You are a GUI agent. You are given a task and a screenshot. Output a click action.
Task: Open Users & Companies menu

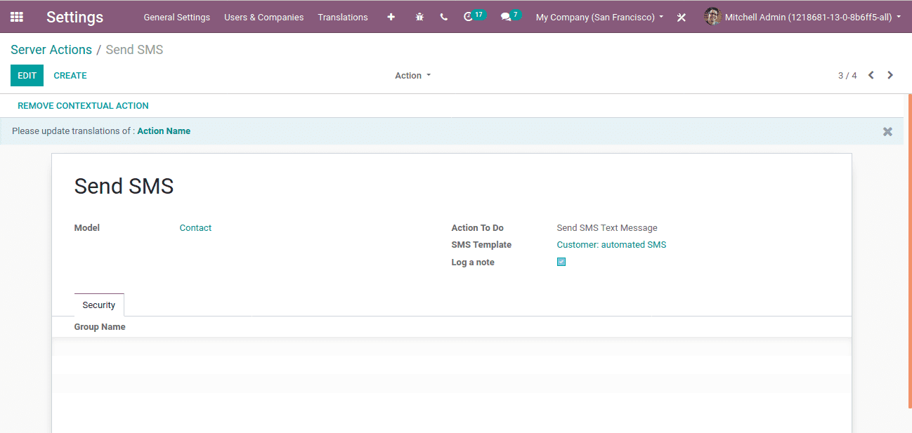tap(264, 17)
